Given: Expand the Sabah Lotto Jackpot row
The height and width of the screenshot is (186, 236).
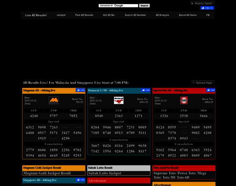Looking at the screenshot, I should [x=119, y=173].
